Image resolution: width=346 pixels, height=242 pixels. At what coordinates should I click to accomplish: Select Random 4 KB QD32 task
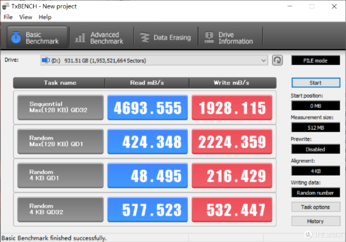point(61,209)
